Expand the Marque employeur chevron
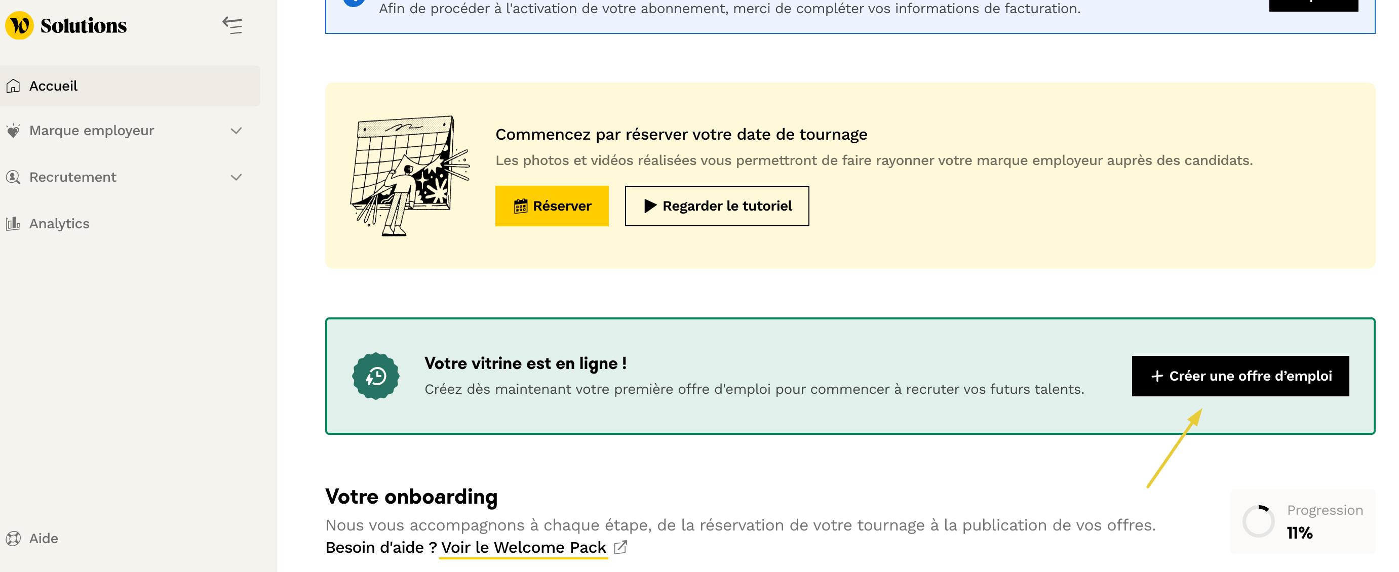Image resolution: width=1399 pixels, height=572 pixels. (x=236, y=131)
